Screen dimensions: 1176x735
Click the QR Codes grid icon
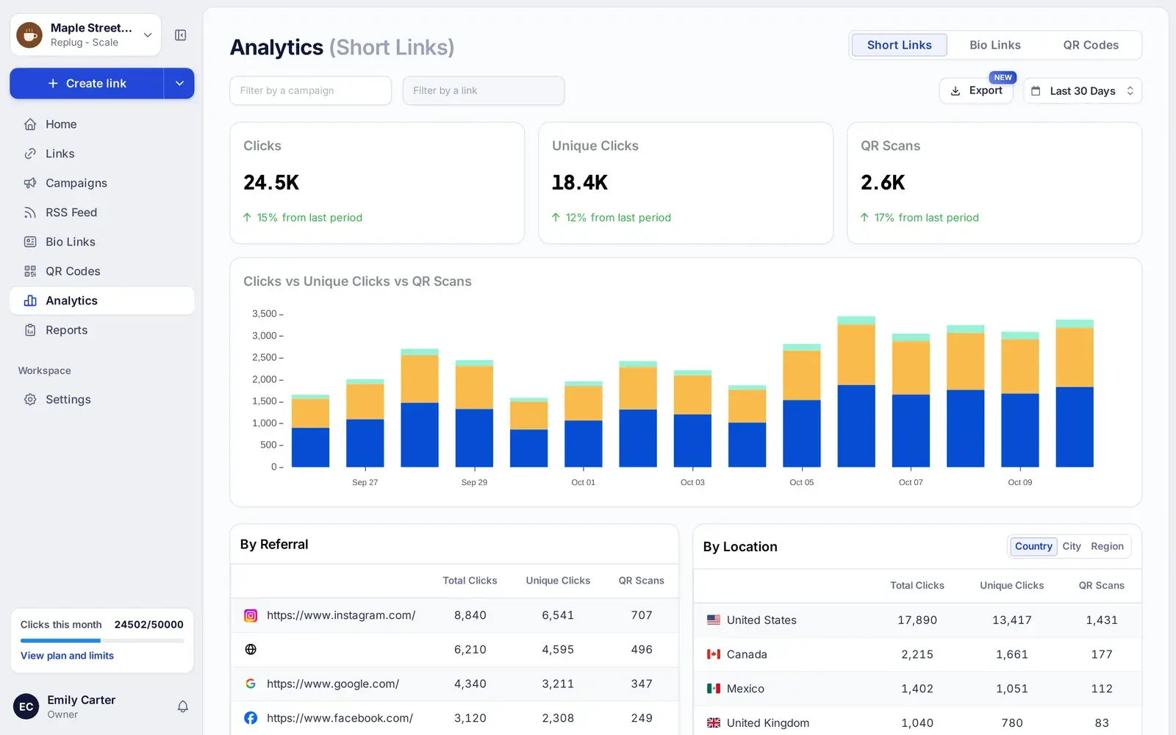(x=30, y=271)
